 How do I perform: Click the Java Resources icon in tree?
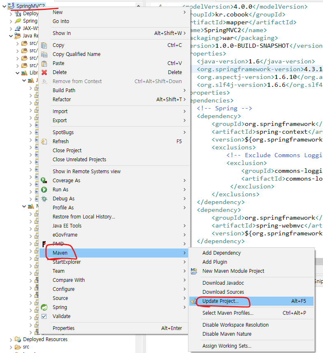click(18, 35)
